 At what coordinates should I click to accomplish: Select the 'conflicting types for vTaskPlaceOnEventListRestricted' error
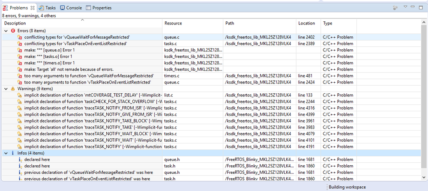75,44
